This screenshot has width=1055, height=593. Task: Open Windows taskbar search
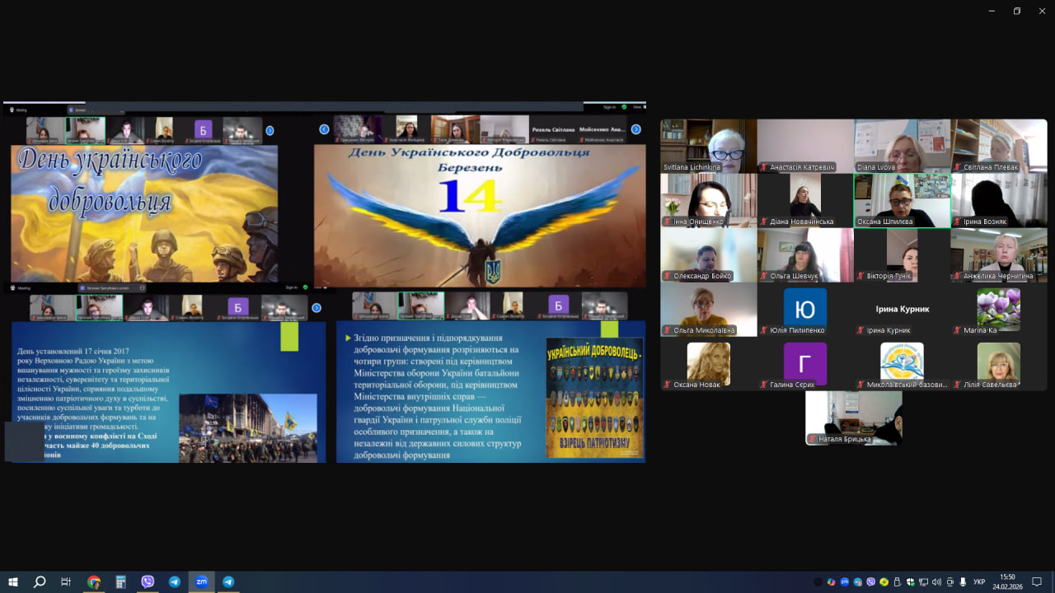(40, 581)
